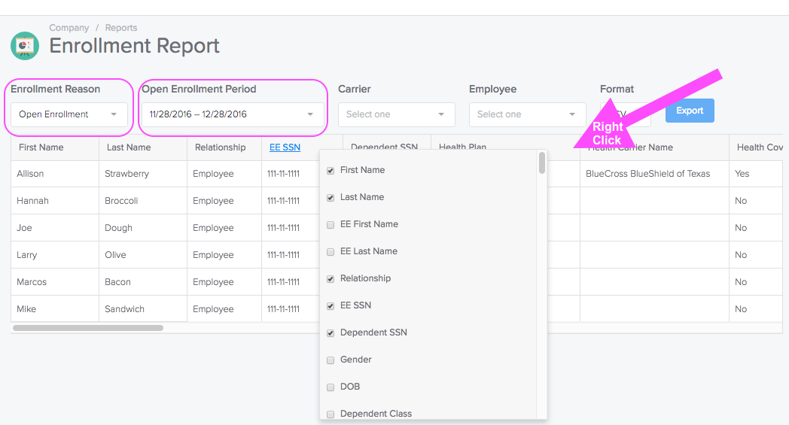Click the blue Export button
The image size is (789, 425).
pyautogui.click(x=690, y=111)
